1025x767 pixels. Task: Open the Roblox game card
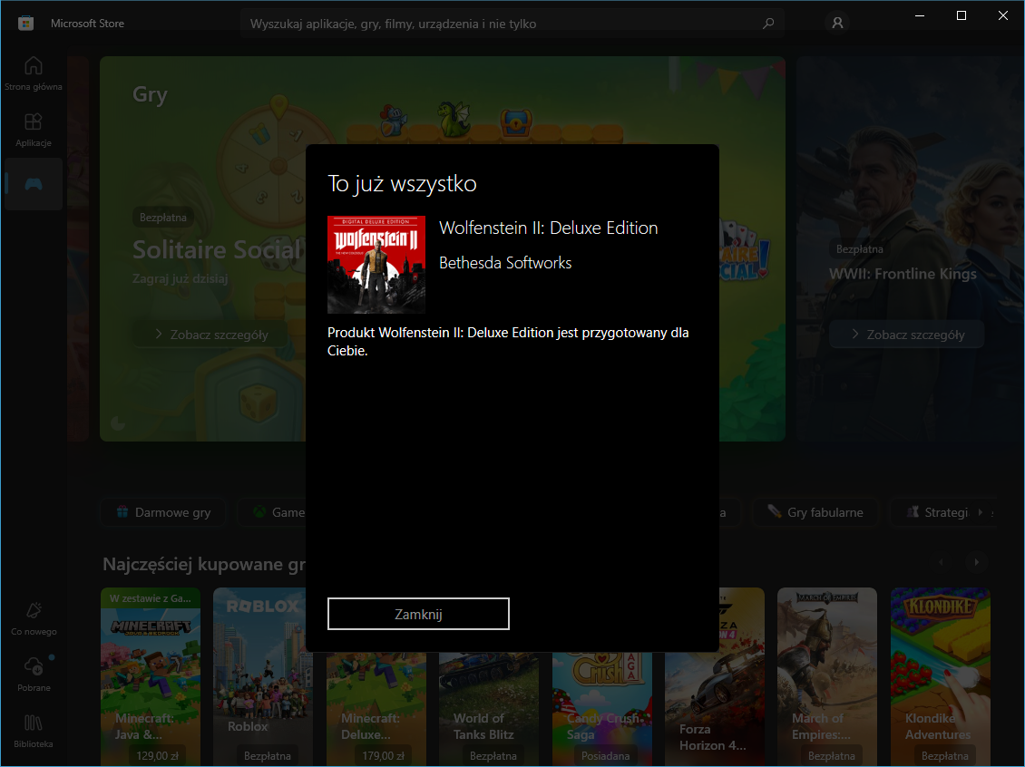pos(263,677)
